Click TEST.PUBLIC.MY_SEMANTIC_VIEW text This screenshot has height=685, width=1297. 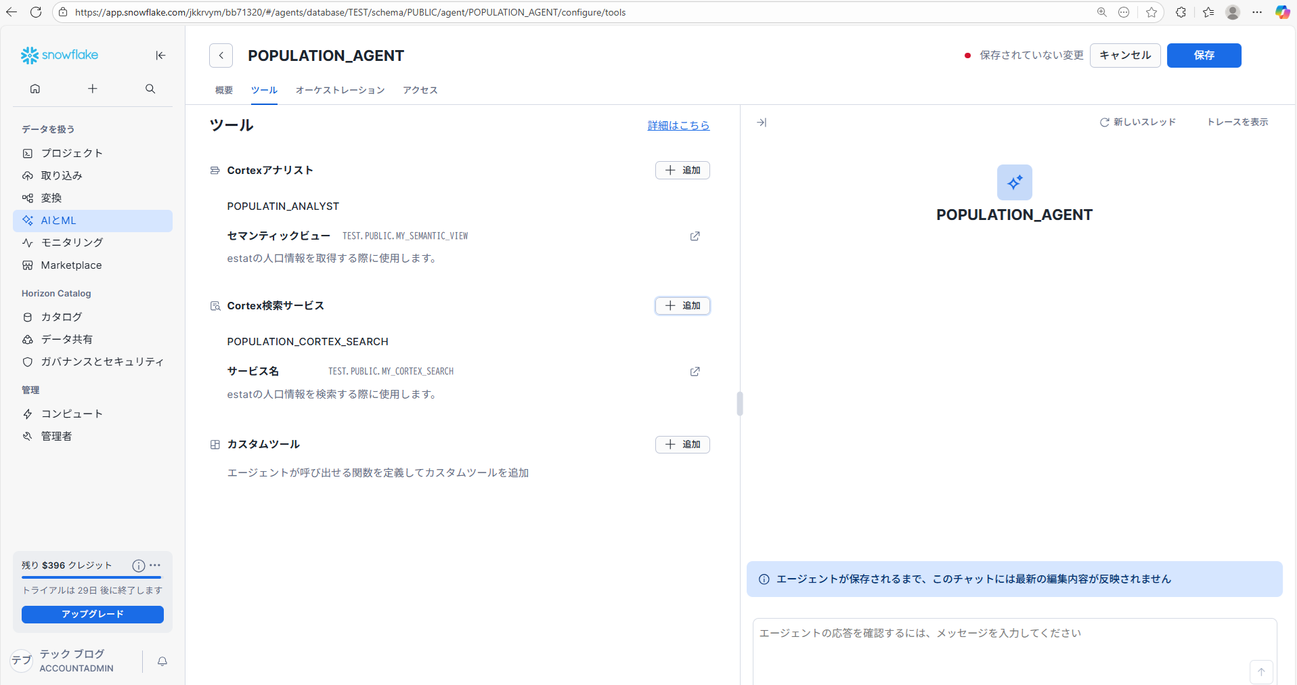point(405,236)
